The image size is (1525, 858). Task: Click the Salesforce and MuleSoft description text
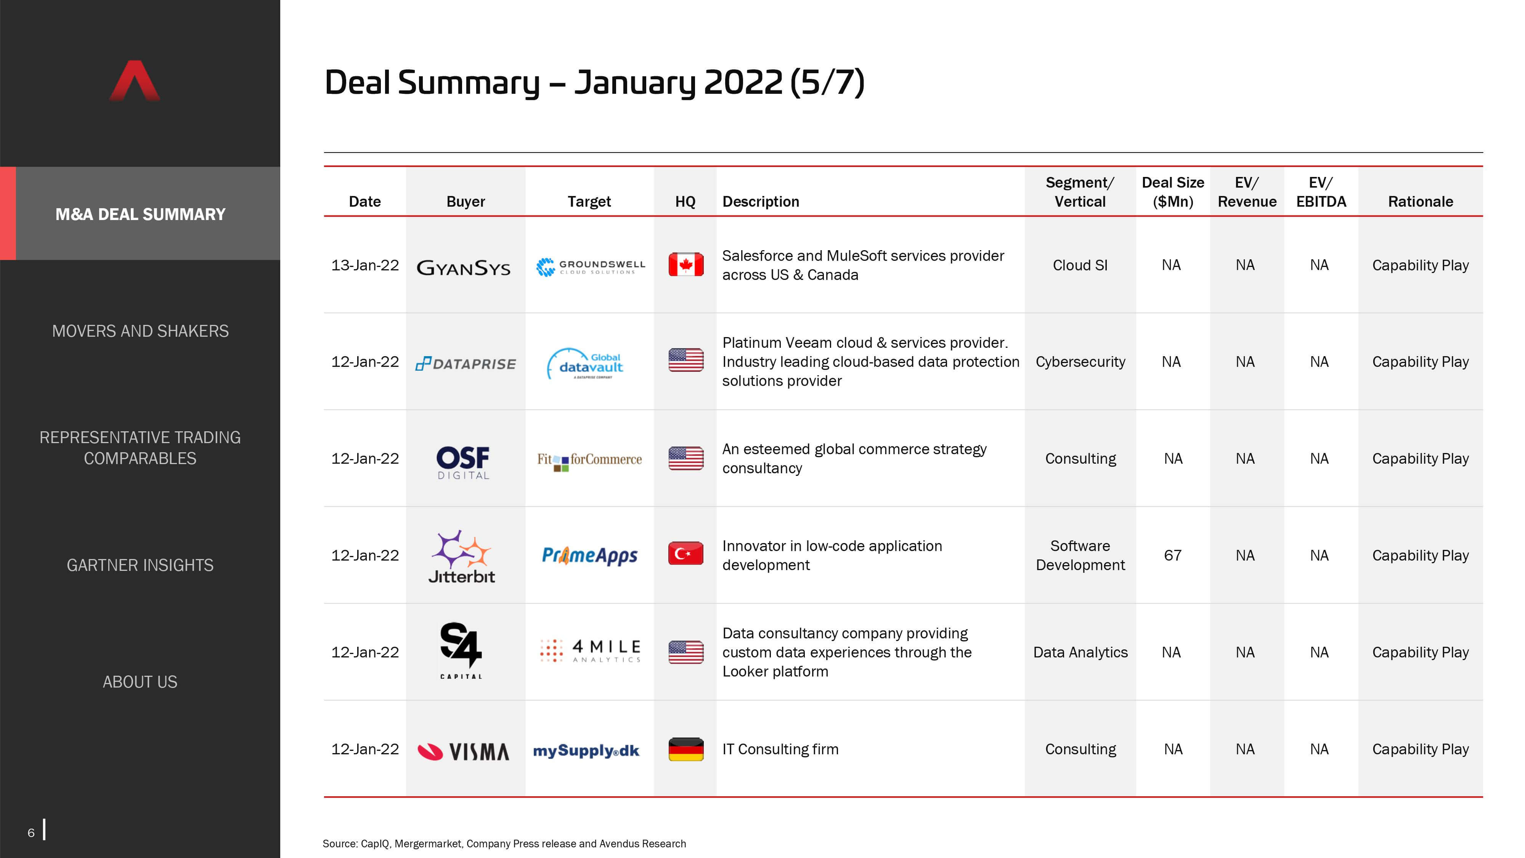coord(863,265)
